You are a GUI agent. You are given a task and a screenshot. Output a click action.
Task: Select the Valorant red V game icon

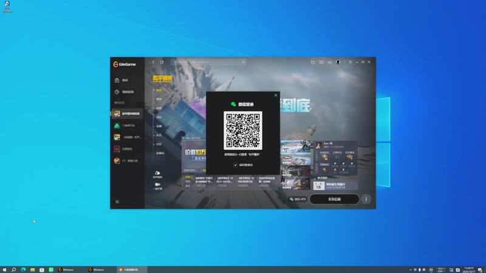click(117, 149)
